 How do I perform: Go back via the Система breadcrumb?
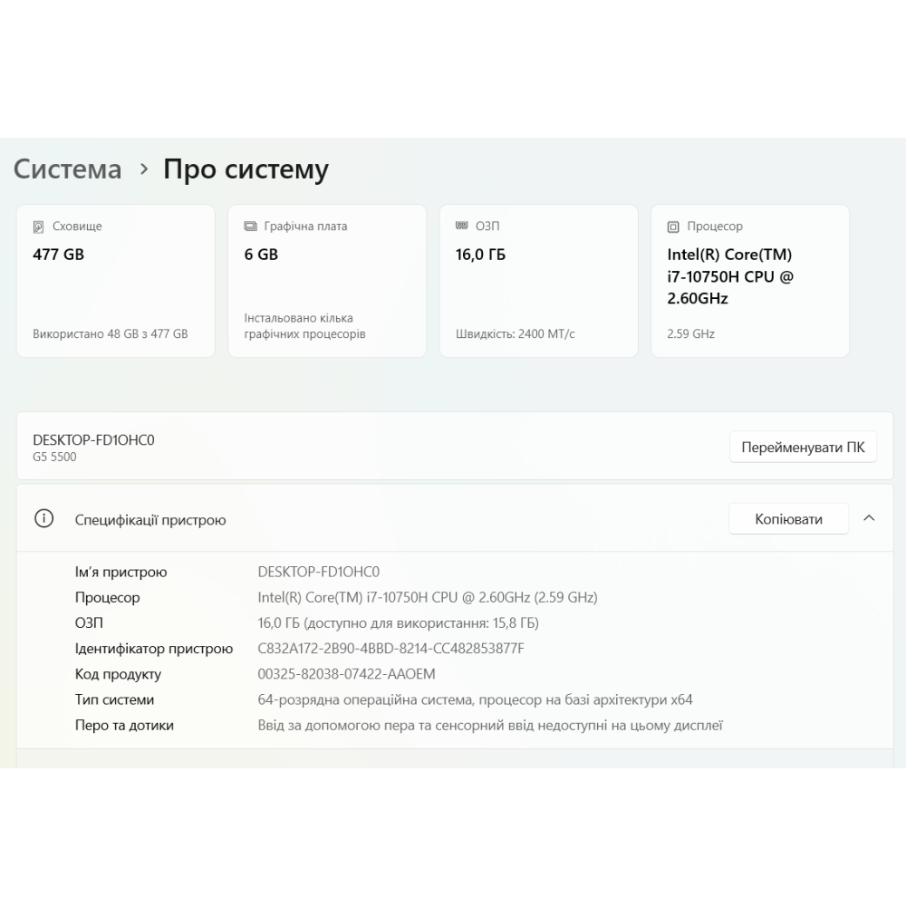(68, 169)
